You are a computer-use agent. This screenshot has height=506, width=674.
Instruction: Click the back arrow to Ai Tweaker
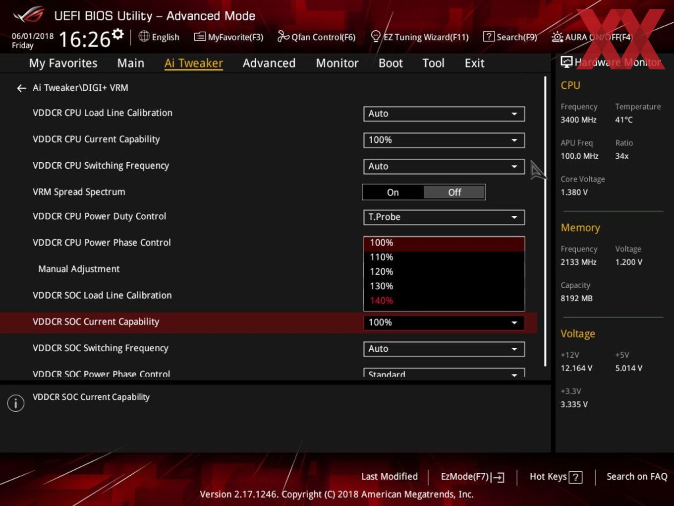(21, 88)
